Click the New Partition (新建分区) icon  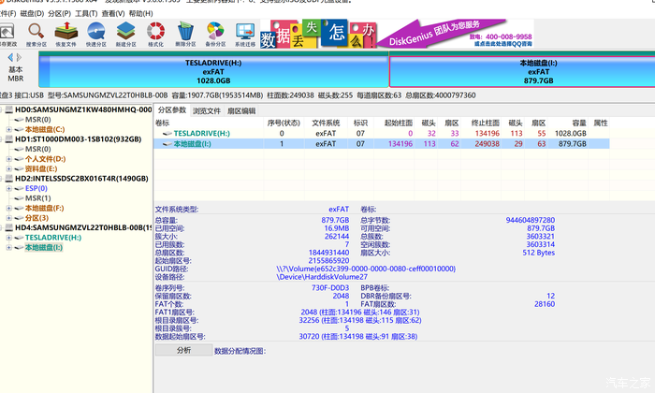124,36
